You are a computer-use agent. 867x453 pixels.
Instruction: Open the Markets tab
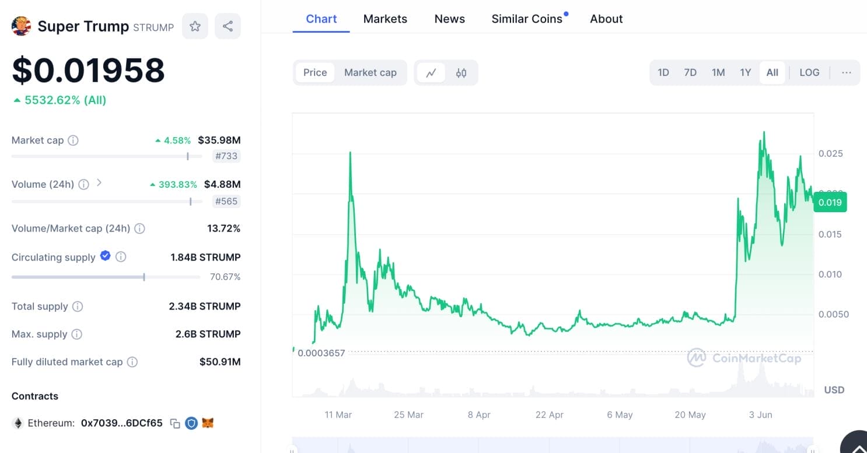pyautogui.click(x=385, y=19)
